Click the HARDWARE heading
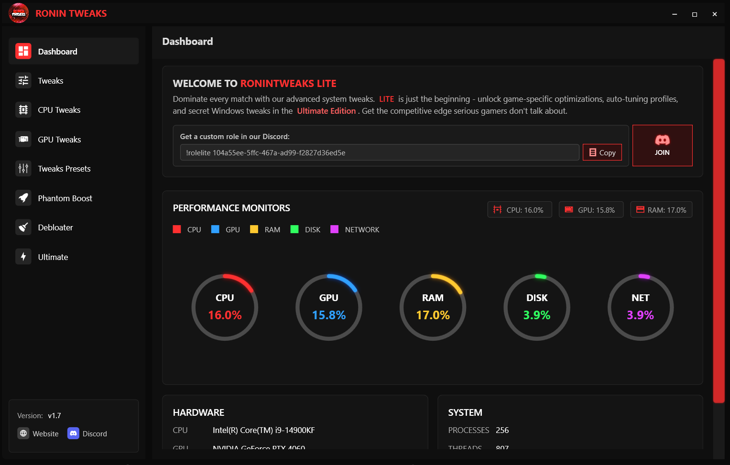This screenshot has height=465, width=730. point(198,412)
